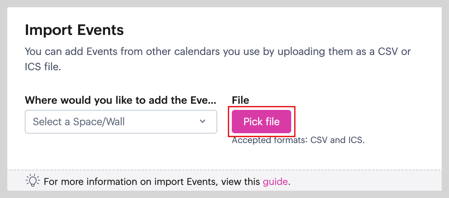
Task: Click the "Where would you like to add" label
Action: tap(121, 100)
